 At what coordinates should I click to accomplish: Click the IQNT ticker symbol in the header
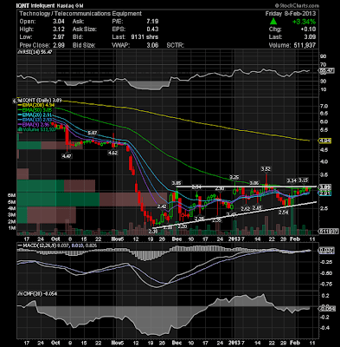tap(22, 5)
